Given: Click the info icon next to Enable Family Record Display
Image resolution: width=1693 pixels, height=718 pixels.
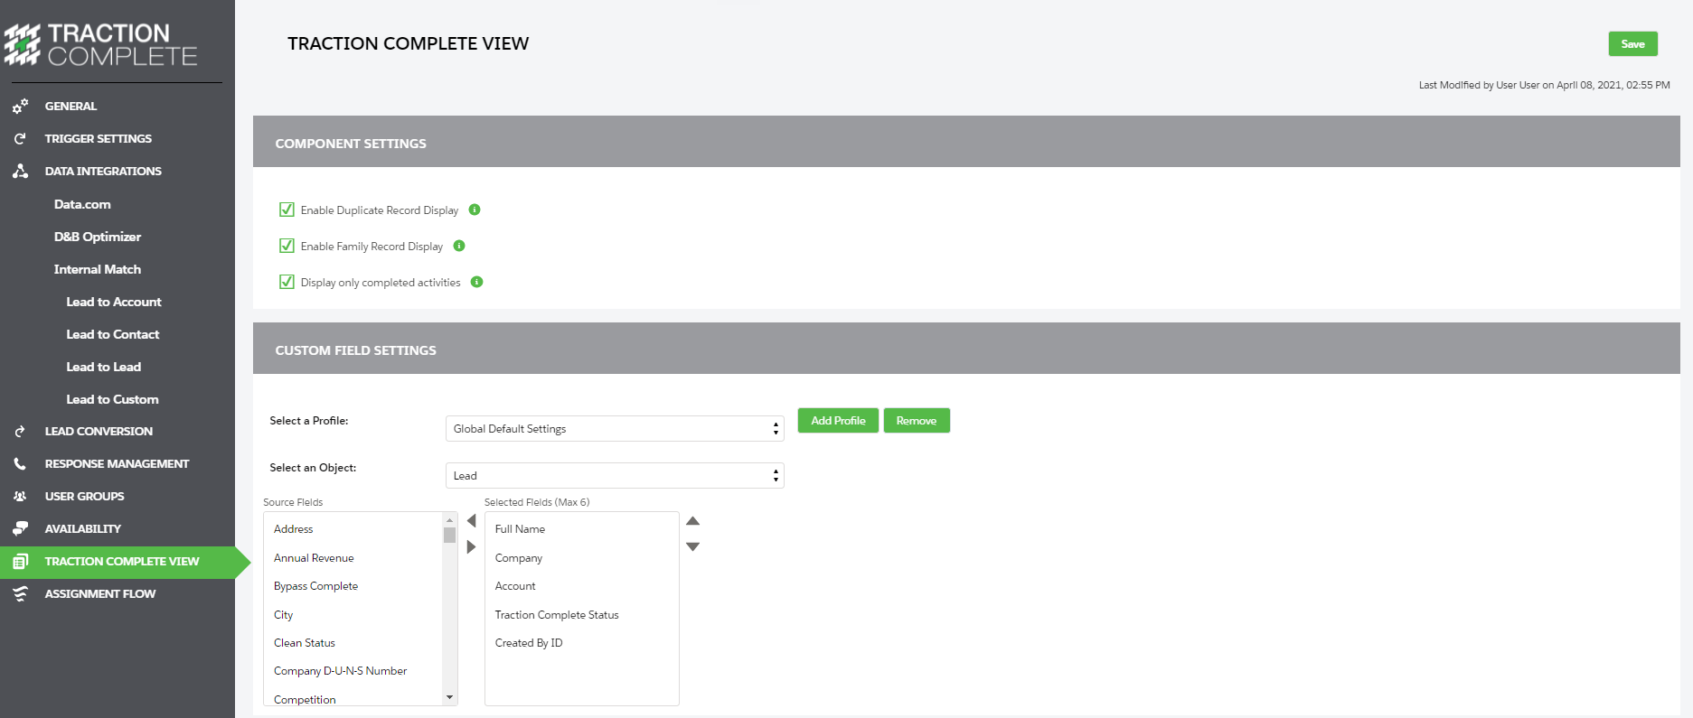Looking at the screenshot, I should point(459,246).
